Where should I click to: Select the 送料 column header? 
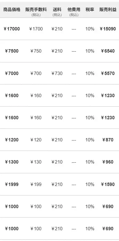[57, 10]
